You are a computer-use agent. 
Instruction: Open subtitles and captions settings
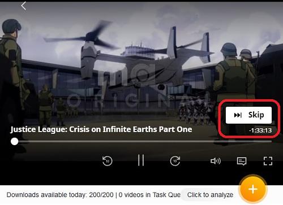tap(242, 162)
